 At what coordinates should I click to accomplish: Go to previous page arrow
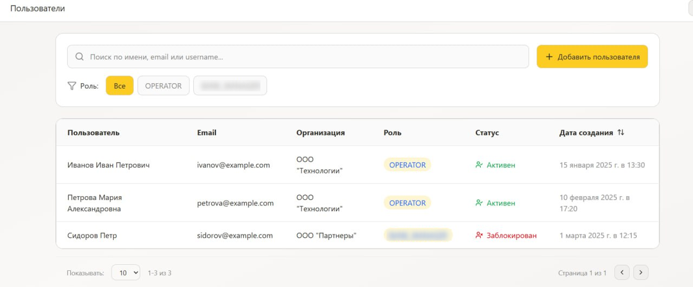pos(623,272)
